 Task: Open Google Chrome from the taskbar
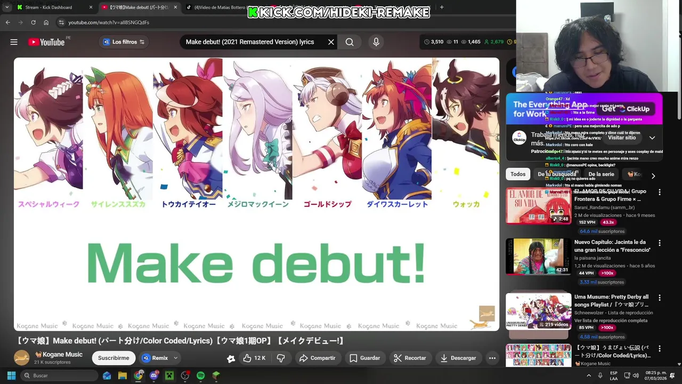point(139,375)
